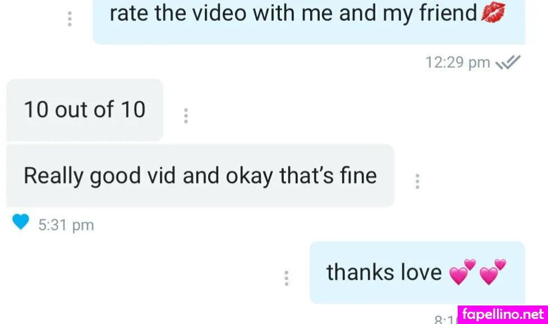
Task: Click the second pink two-hearts emoji
Action: pos(493,272)
